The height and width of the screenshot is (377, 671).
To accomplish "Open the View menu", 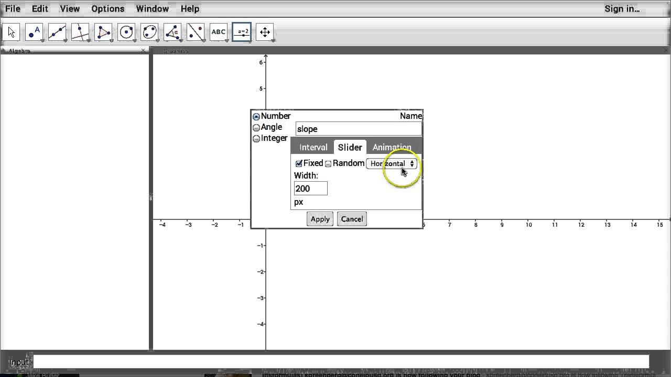I will tap(70, 8).
